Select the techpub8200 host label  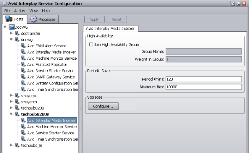33,108
